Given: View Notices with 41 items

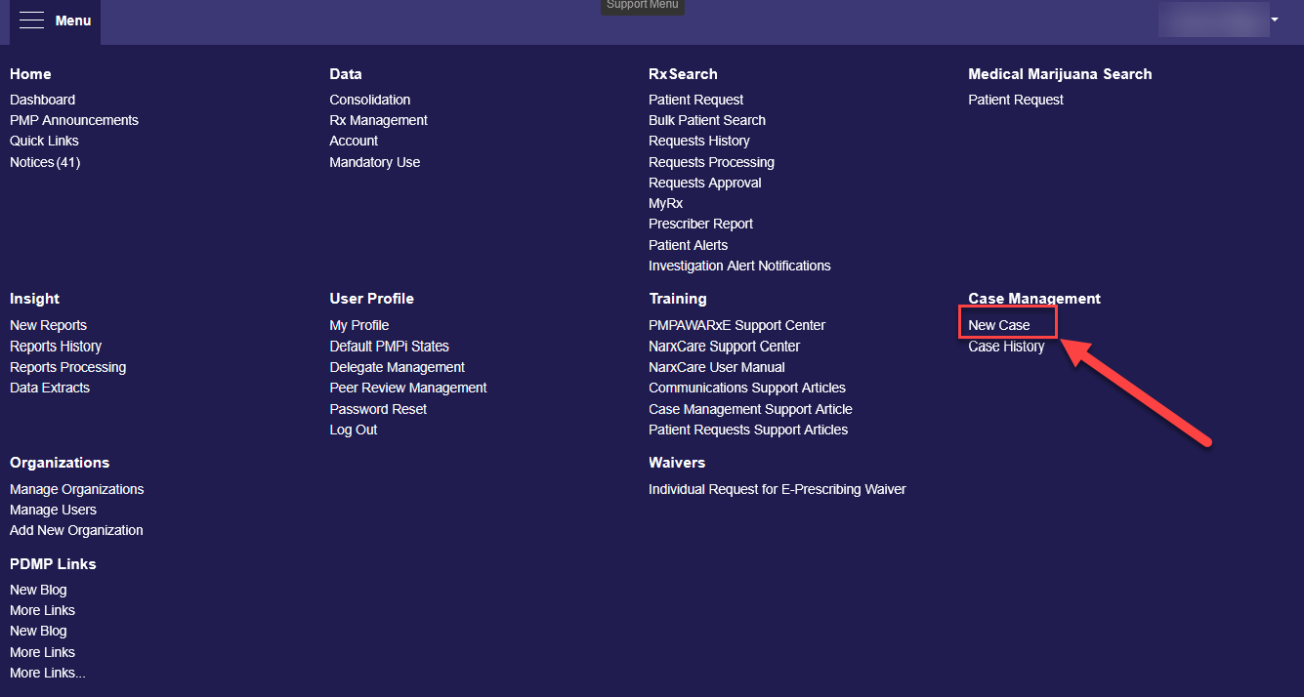Looking at the screenshot, I should tap(45, 161).
